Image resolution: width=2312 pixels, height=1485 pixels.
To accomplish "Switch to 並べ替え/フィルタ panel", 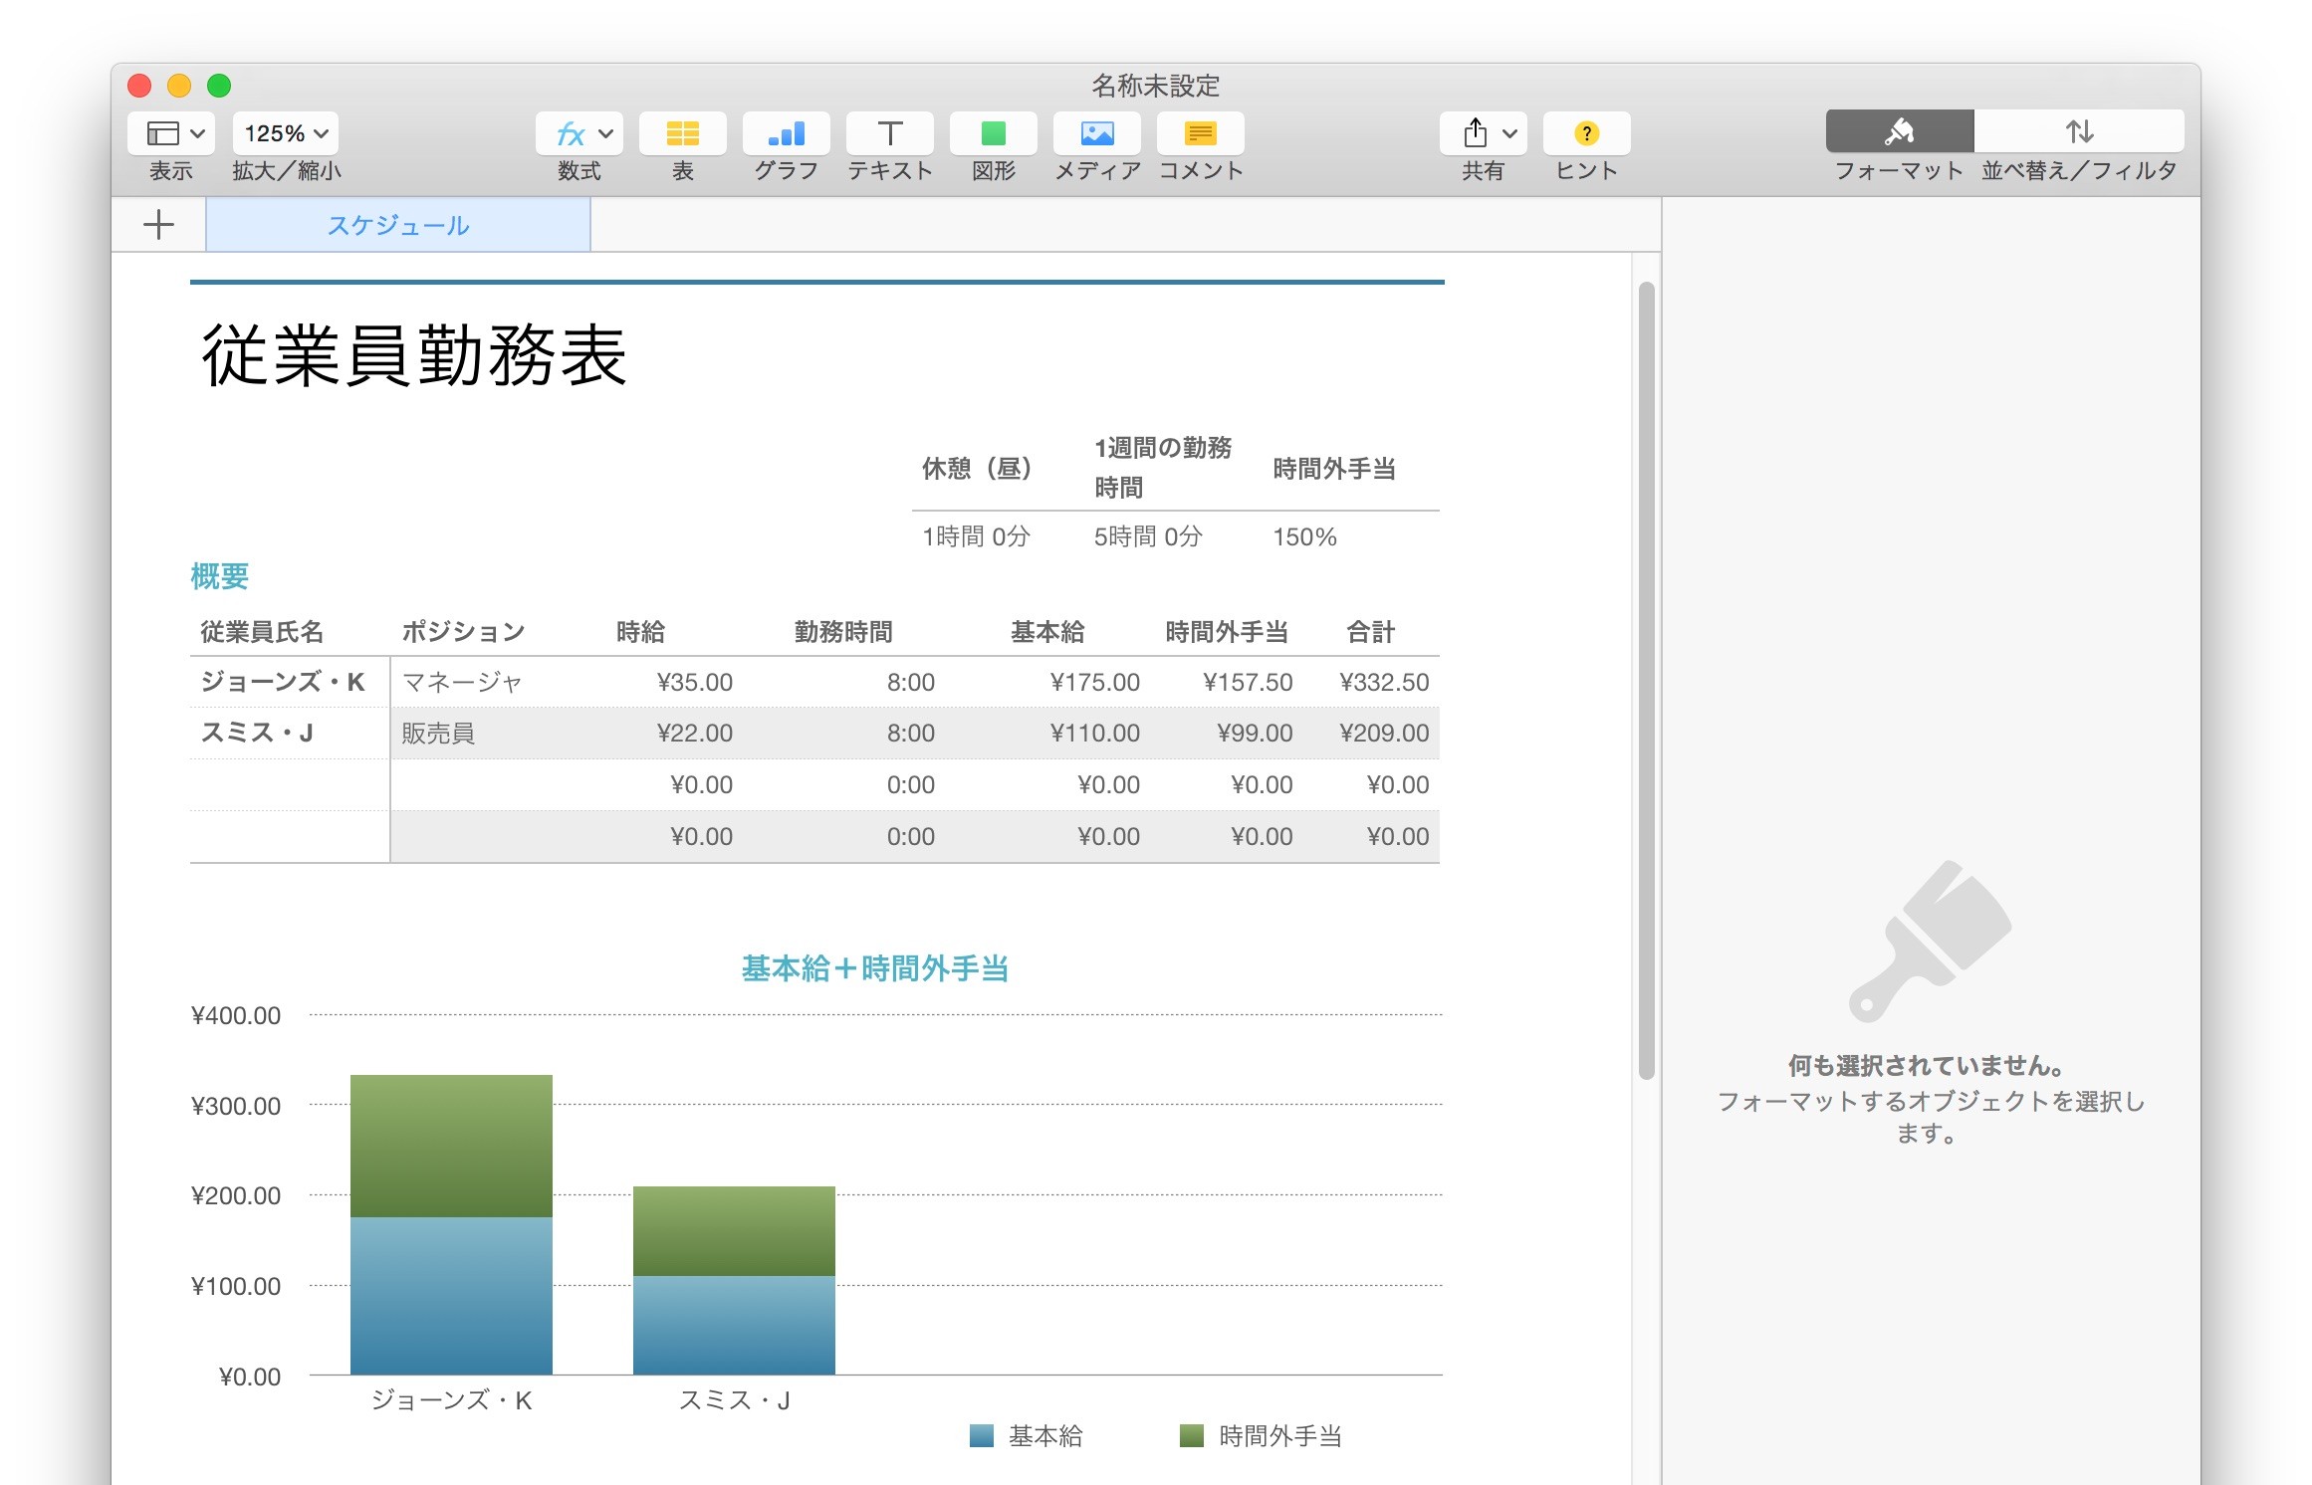I will tap(2078, 131).
